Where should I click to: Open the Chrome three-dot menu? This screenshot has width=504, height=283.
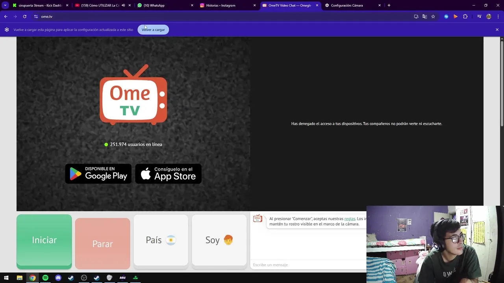click(498, 17)
